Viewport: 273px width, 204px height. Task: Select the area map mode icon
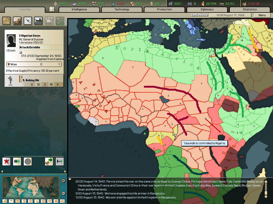[50, 201]
